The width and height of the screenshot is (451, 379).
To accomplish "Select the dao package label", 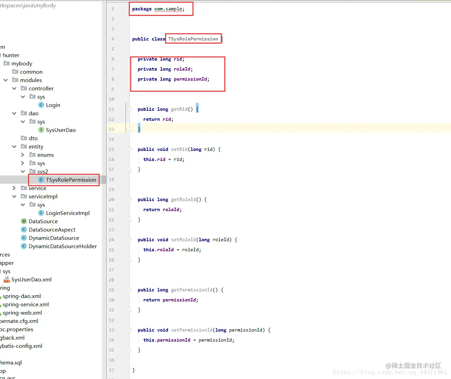I will 34,114.
